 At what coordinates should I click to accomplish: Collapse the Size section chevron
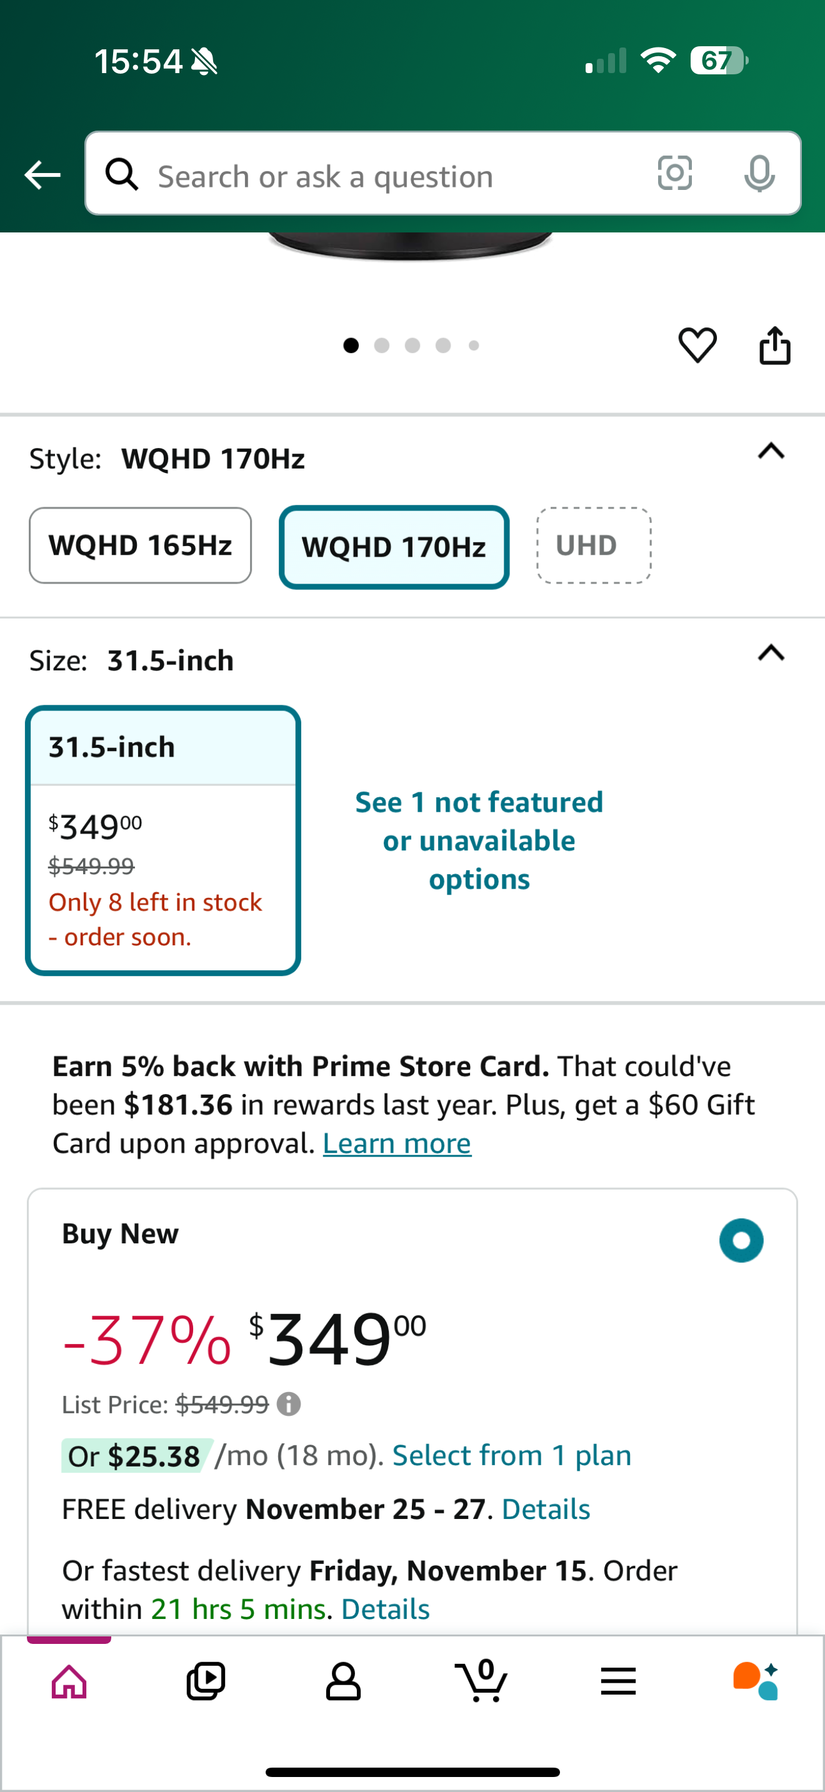(x=771, y=653)
